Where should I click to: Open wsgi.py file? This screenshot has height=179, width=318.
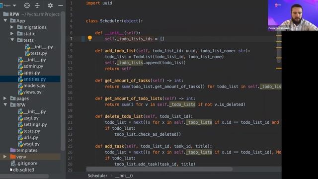point(31,144)
